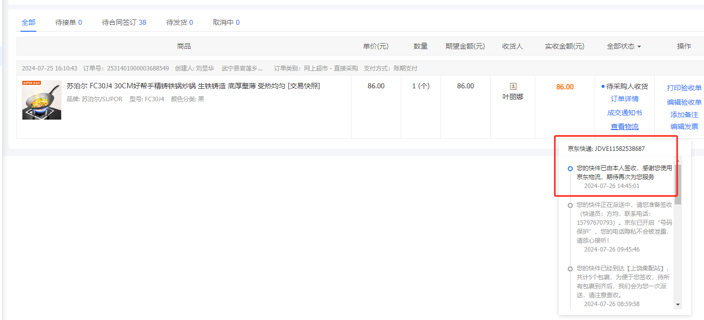Image resolution: width=704 pixels, height=320 pixels.
Task: Switch to the 全部 orders tab
Action: [x=28, y=22]
